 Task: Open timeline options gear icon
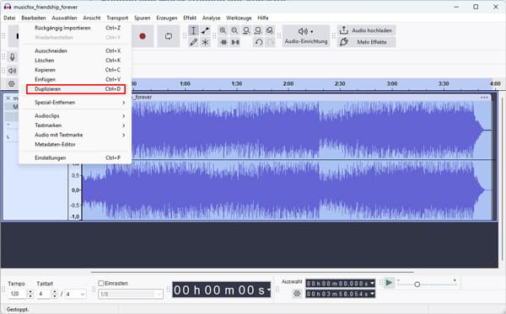click(x=12, y=84)
